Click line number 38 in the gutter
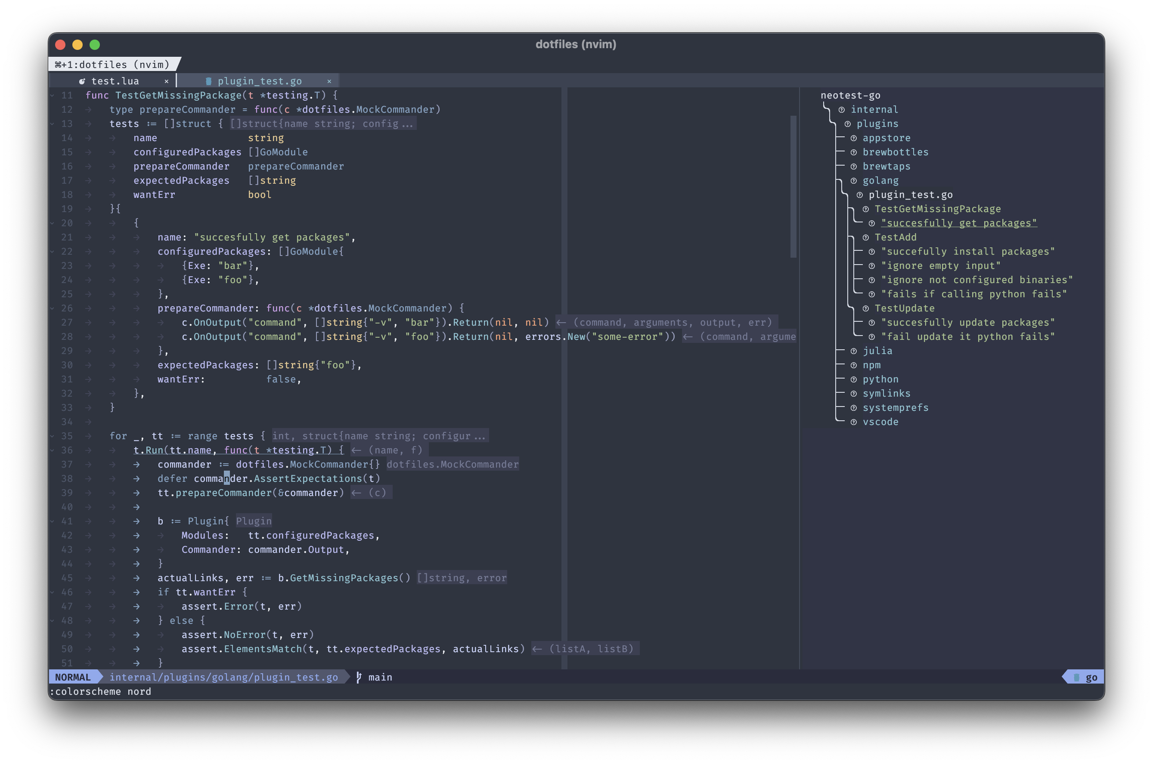 tap(67, 478)
